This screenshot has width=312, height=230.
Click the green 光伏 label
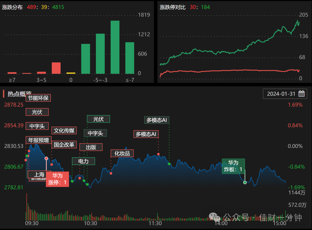(x=98, y=119)
